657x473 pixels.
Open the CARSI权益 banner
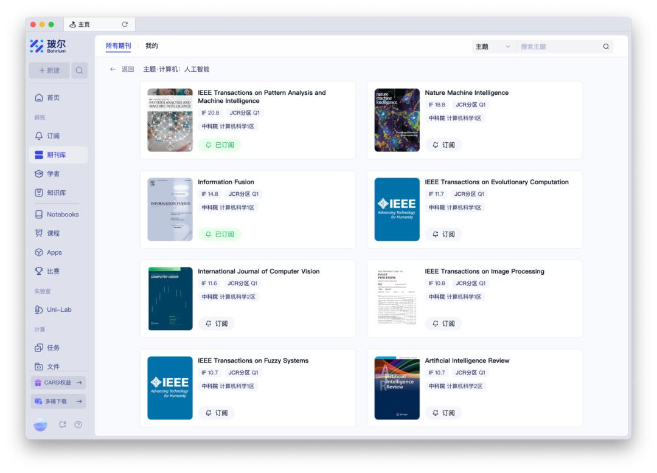point(58,382)
